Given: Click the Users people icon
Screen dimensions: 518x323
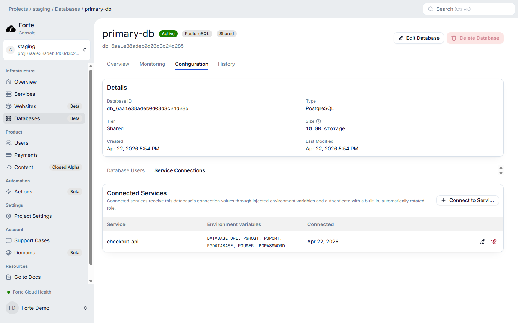Looking at the screenshot, I should pyautogui.click(x=9, y=143).
